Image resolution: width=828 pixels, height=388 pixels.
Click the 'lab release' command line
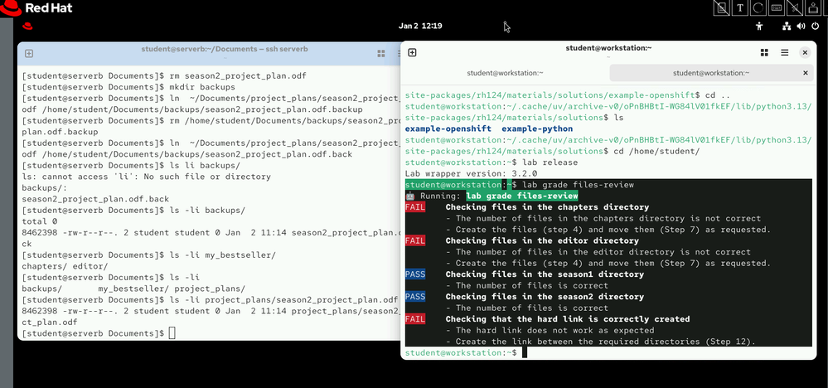click(x=550, y=162)
